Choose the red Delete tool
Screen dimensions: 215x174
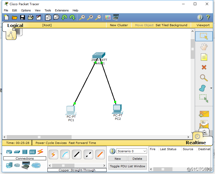click(204, 67)
